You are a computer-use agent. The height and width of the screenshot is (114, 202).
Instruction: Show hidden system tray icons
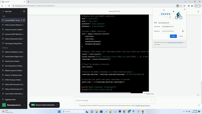(184, 111)
